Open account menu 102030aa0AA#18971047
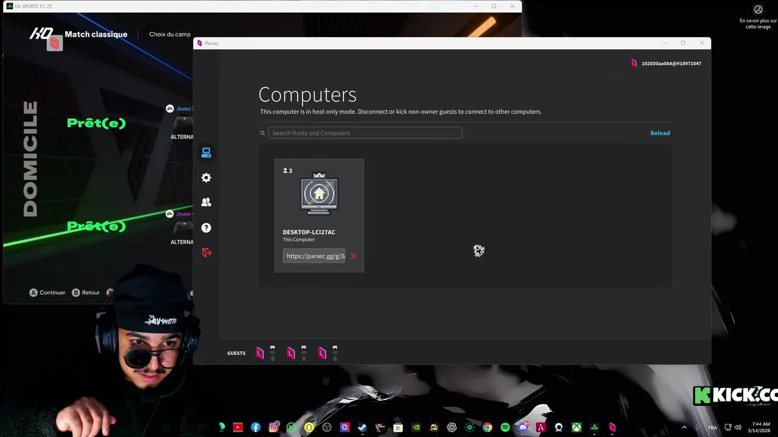This screenshot has width=778, height=437. pyautogui.click(x=666, y=63)
